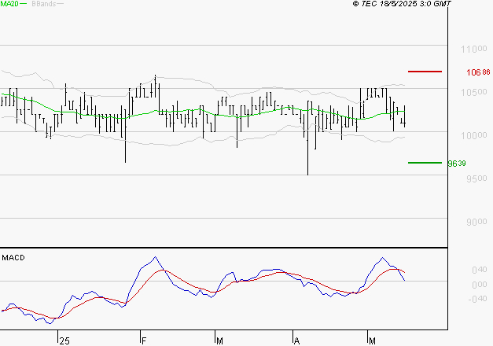493x346 pixels.
Task: Select the 25 year marker on time axis
Action: pyautogui.click(x=64, y=340)
